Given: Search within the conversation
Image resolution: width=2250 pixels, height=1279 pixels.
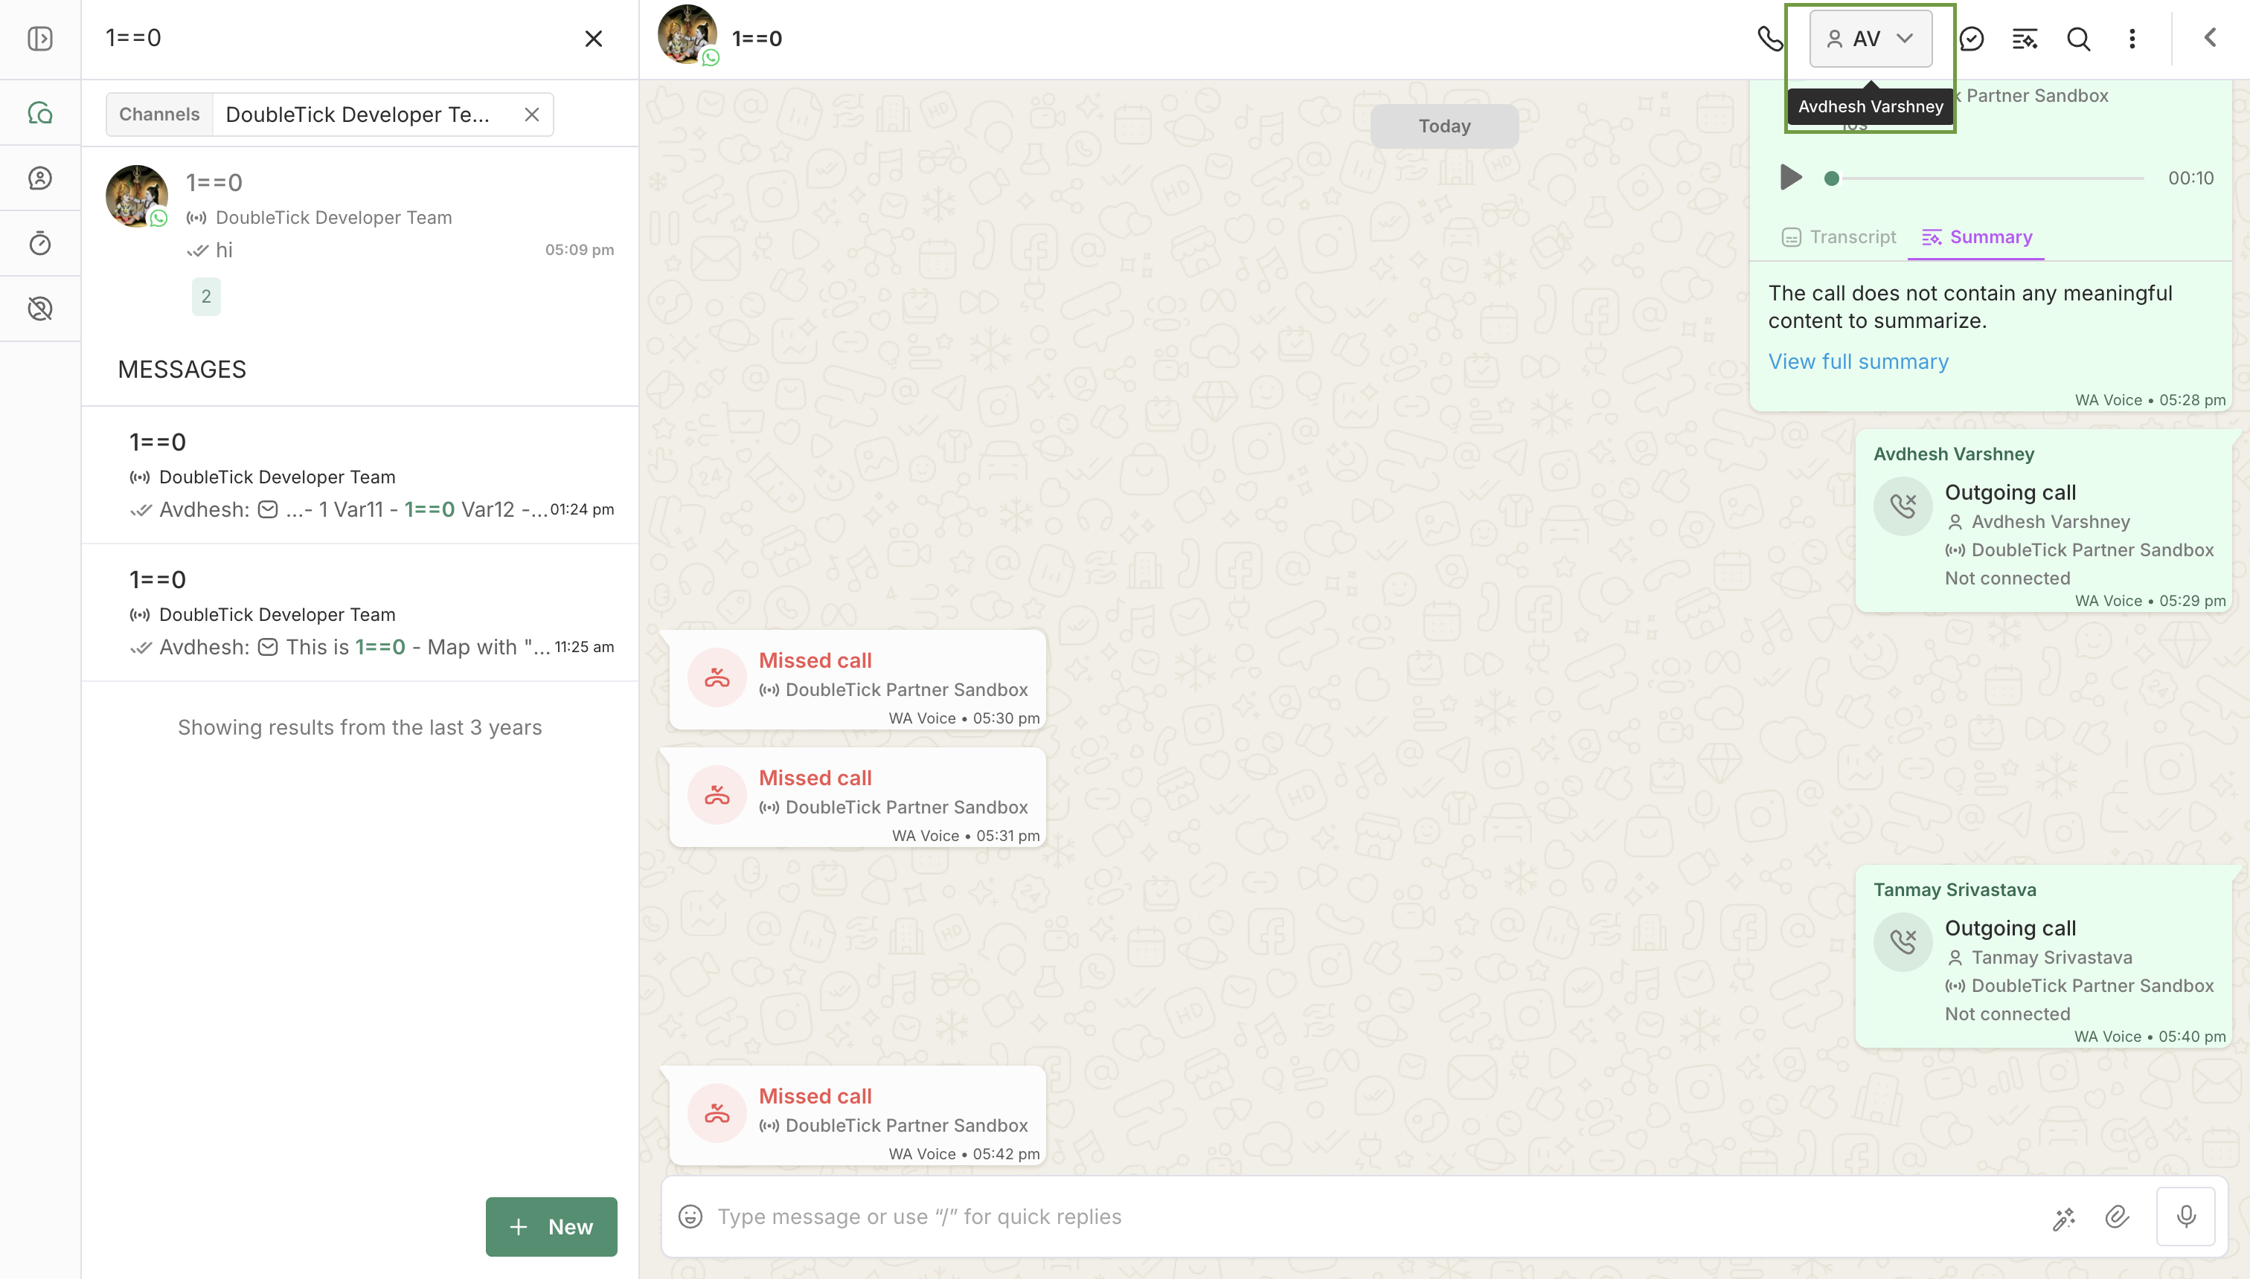Looking at the screenshot, I should coord(2079,39).
